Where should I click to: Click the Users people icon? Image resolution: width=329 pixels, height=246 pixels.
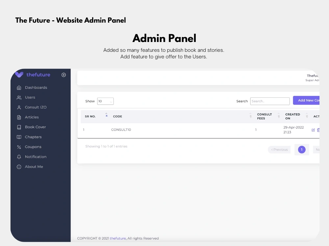pos(19,97)
